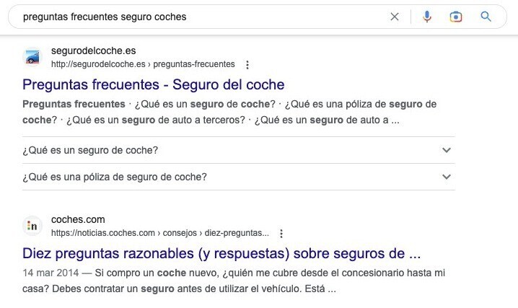Image resolution: width=518 pixels, height=308 pixels.
Task: Submit the search with the magnifying glass icon
Action: pyautogui.click(x=486, y=17)
